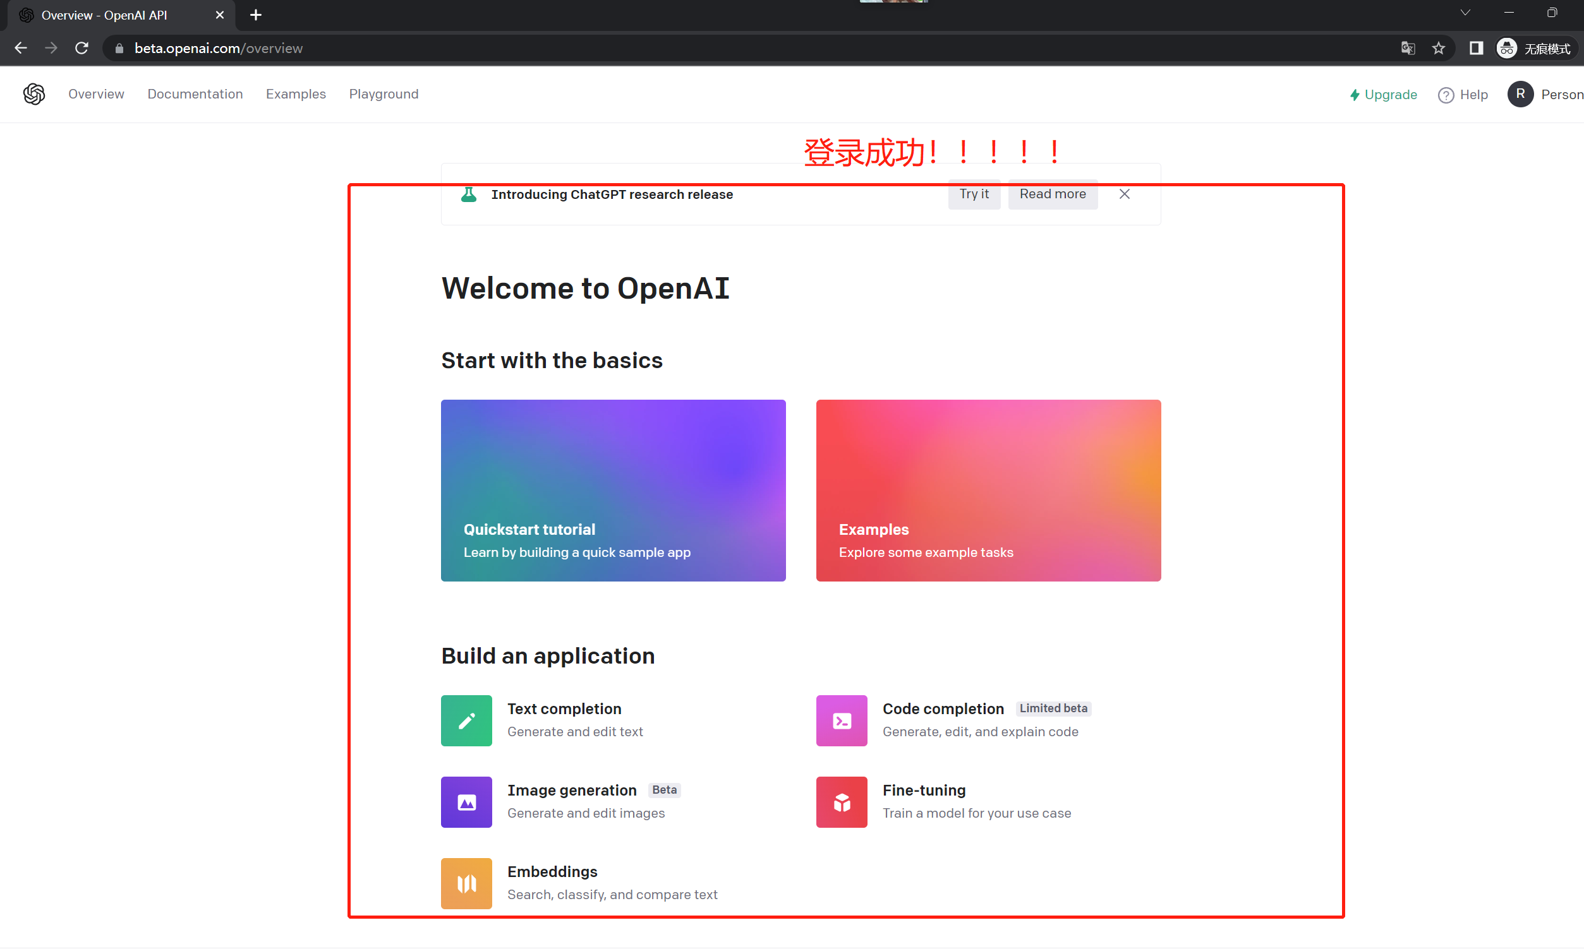
Task: Expand the tab search chevron
Action: click(1465, 13)
